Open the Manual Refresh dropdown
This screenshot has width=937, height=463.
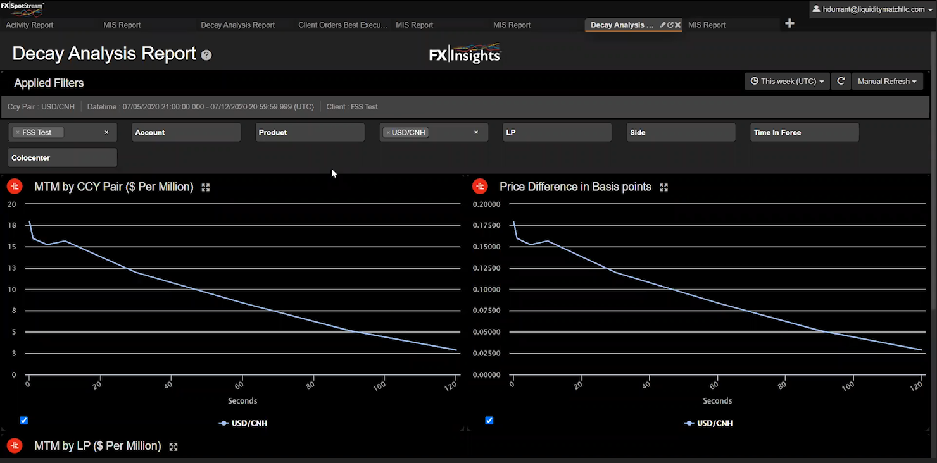pos(888,81)
